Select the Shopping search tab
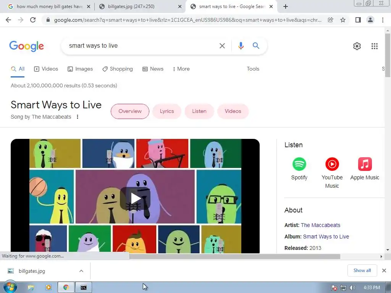This screenshot has width=391, height=293. tap(118, 69)
